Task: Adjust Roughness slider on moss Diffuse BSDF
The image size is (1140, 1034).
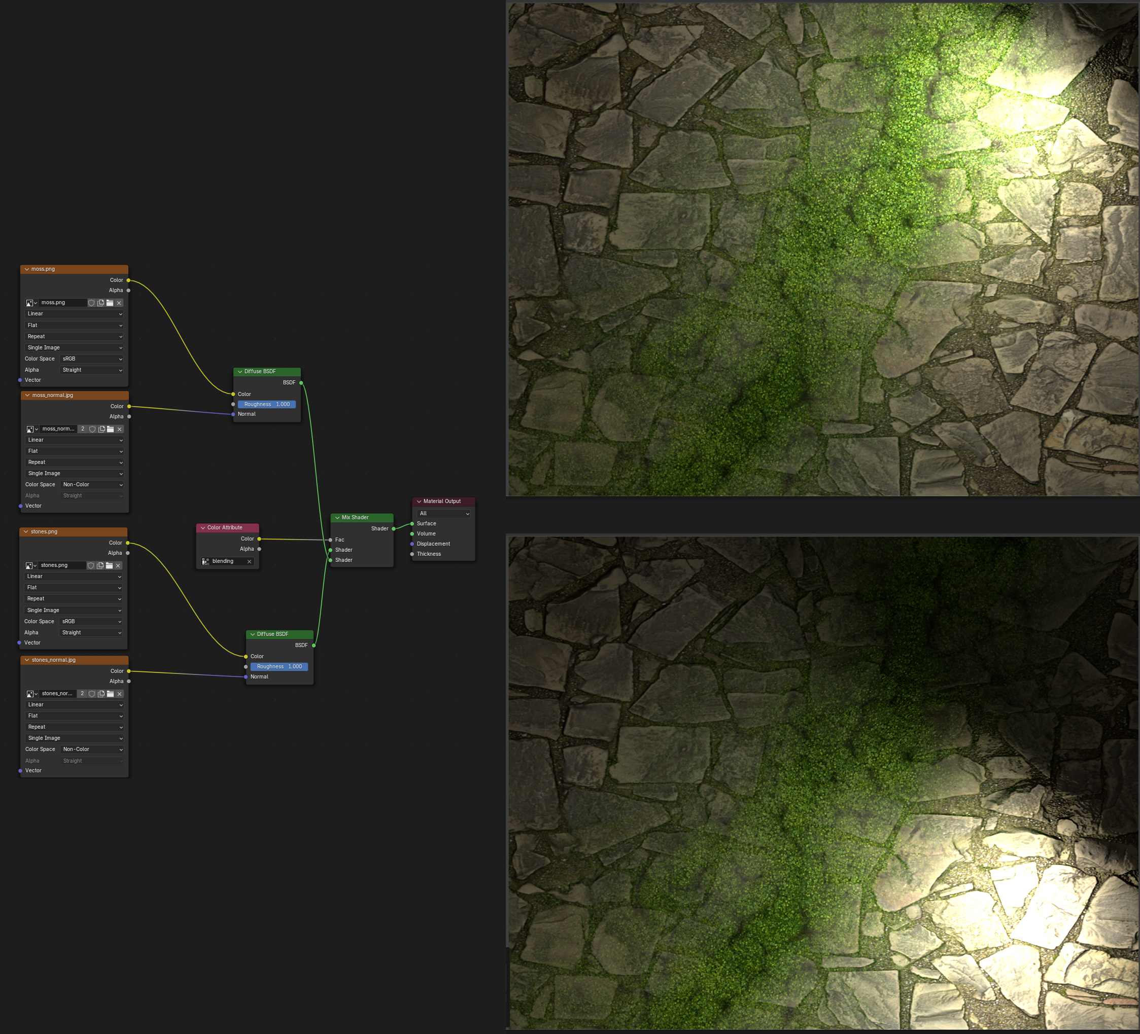Action: click(267, 404)
